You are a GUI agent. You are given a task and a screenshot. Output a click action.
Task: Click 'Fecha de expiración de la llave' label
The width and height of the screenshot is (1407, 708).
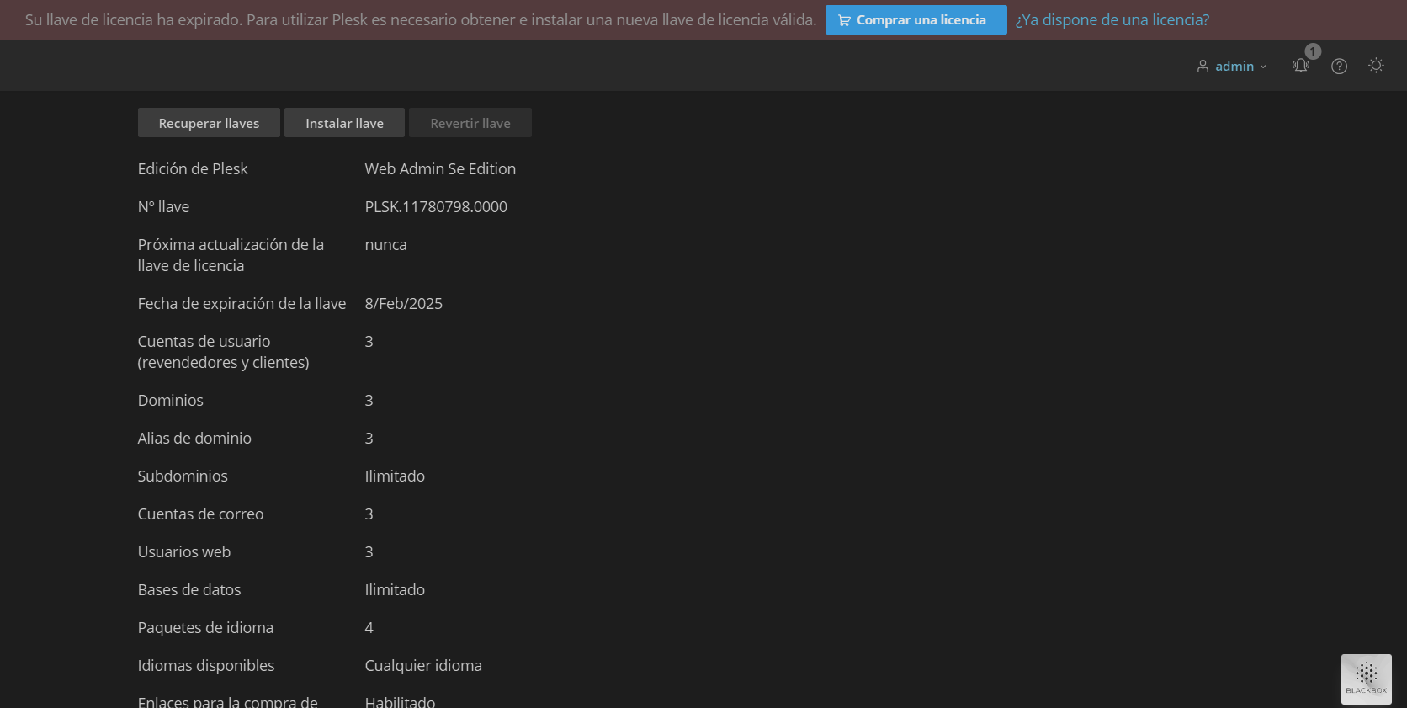point(242,303)
